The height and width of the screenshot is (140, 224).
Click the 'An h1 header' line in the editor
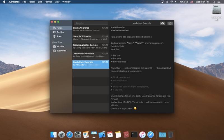coord(118,27)
